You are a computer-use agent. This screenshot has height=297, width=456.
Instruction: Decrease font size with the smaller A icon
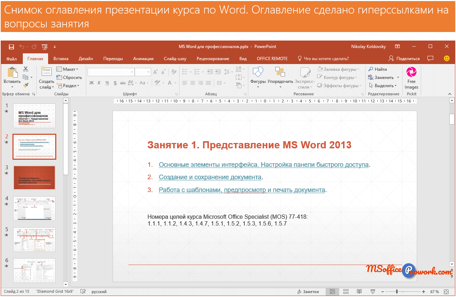(x=164, y=72)
